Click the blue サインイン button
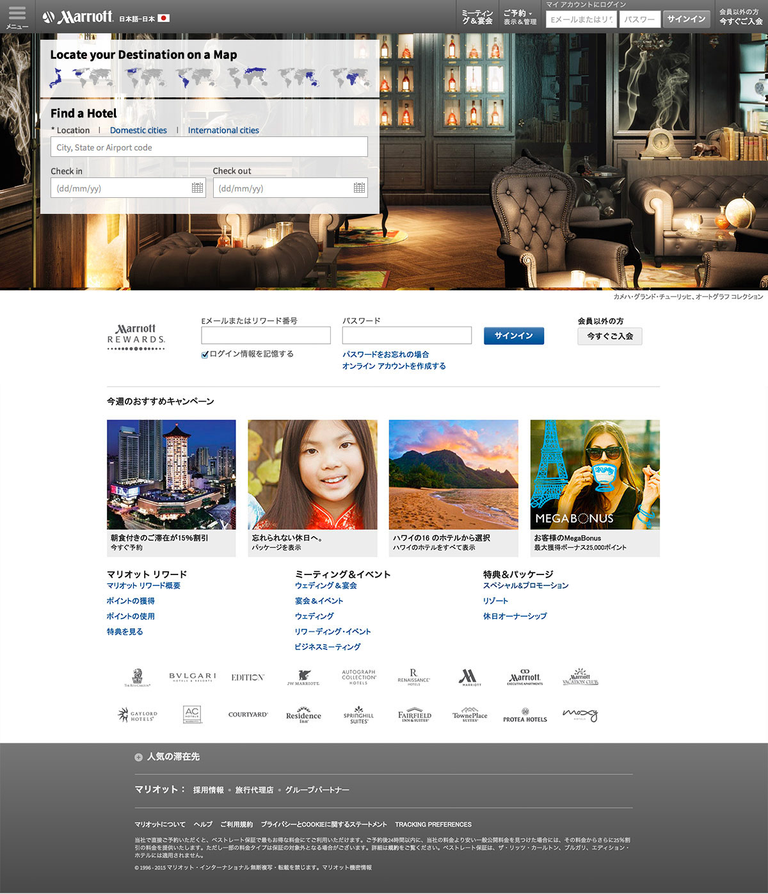The image size is (768, 894). click(513, 336)
